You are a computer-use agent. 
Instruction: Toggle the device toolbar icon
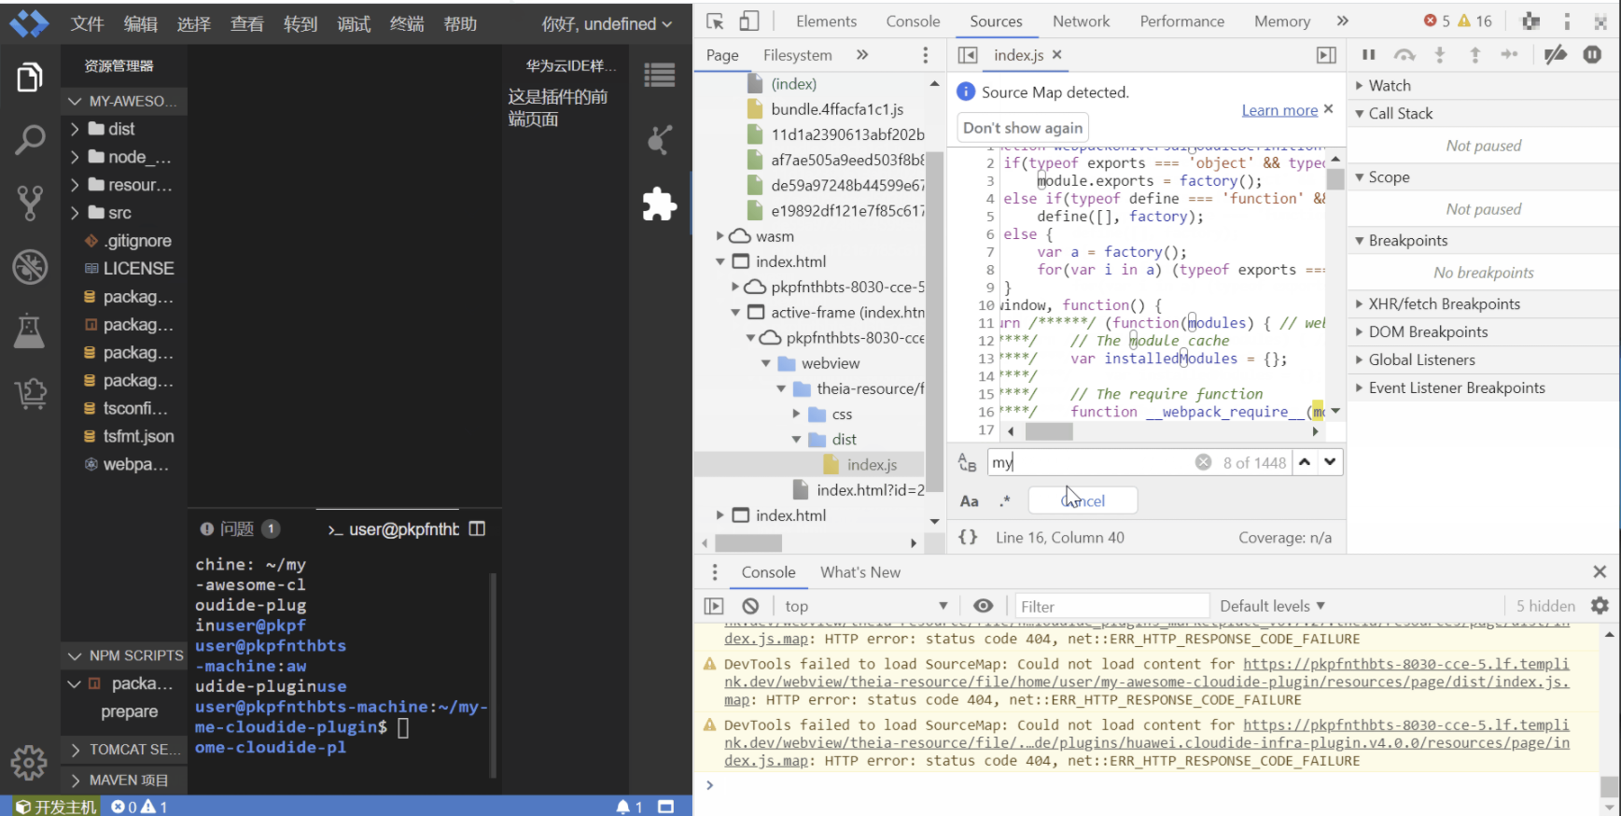pyautogui.click(x=748, y=21)
